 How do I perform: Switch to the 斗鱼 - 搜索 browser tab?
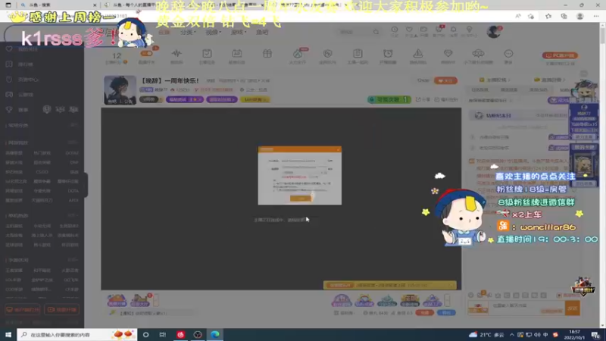coord(58,5)
